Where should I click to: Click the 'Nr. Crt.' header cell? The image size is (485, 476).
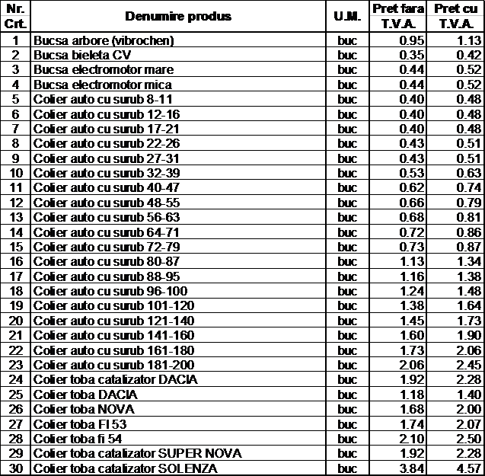click(x=15, y=17)
